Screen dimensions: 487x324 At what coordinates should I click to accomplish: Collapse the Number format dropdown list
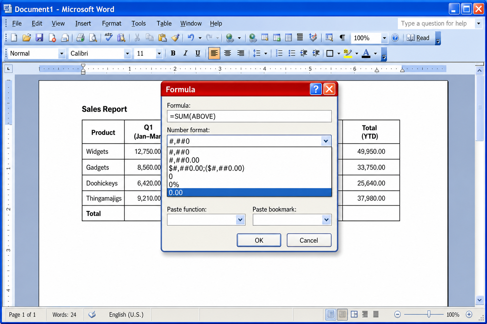(x=326, y=141)
